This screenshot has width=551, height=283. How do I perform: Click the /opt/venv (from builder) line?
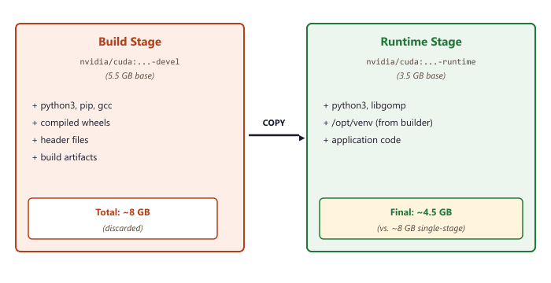pos(378,123)
